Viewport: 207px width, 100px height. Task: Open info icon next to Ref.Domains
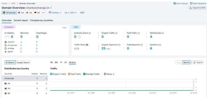(x=163, y=33)
